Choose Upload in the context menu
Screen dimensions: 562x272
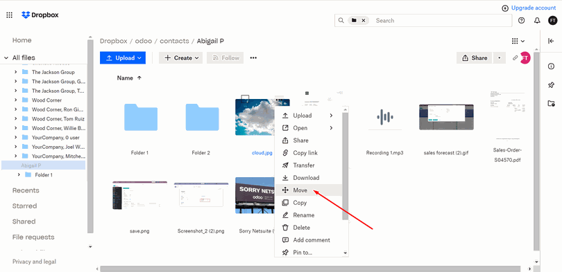click(x=308, y=116)
